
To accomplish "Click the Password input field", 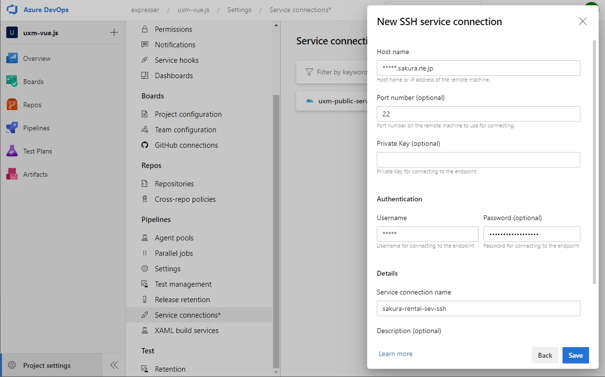I will tap(532, 234).
